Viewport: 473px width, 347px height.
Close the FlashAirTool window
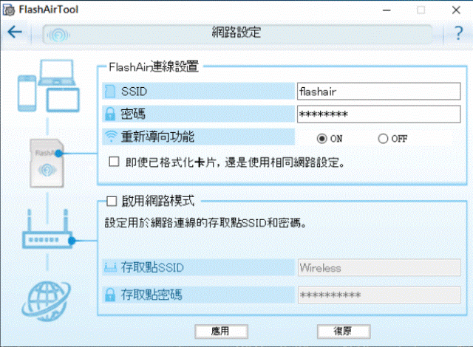(x=456, y=10)
